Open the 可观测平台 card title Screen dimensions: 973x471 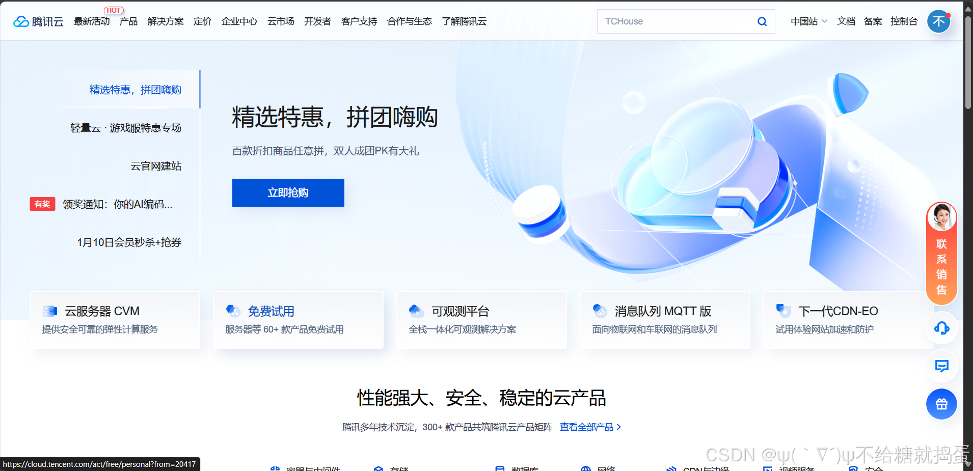(x=461, y=311)
